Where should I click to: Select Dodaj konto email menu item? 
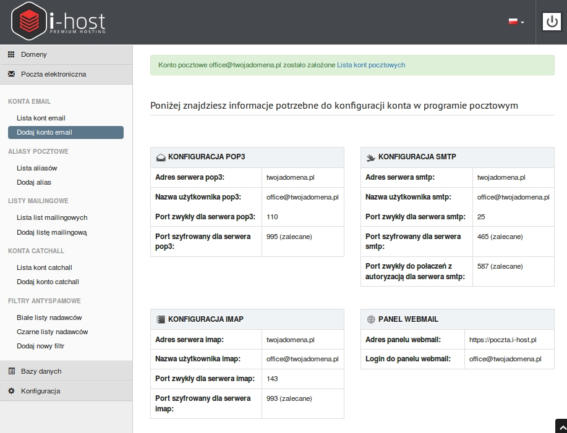pyautogui.click(x=66, y=132)
